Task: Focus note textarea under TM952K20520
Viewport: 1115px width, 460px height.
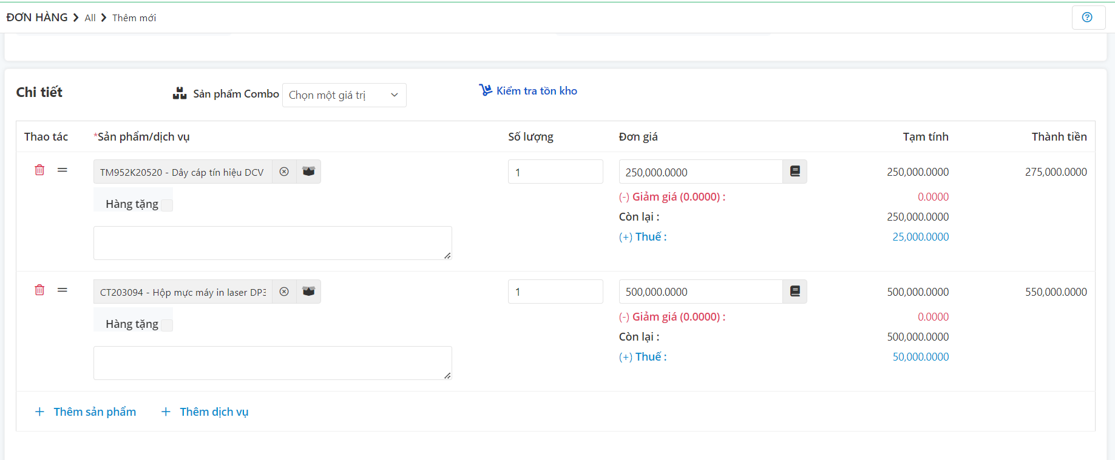Action: (x=273, y=243)
